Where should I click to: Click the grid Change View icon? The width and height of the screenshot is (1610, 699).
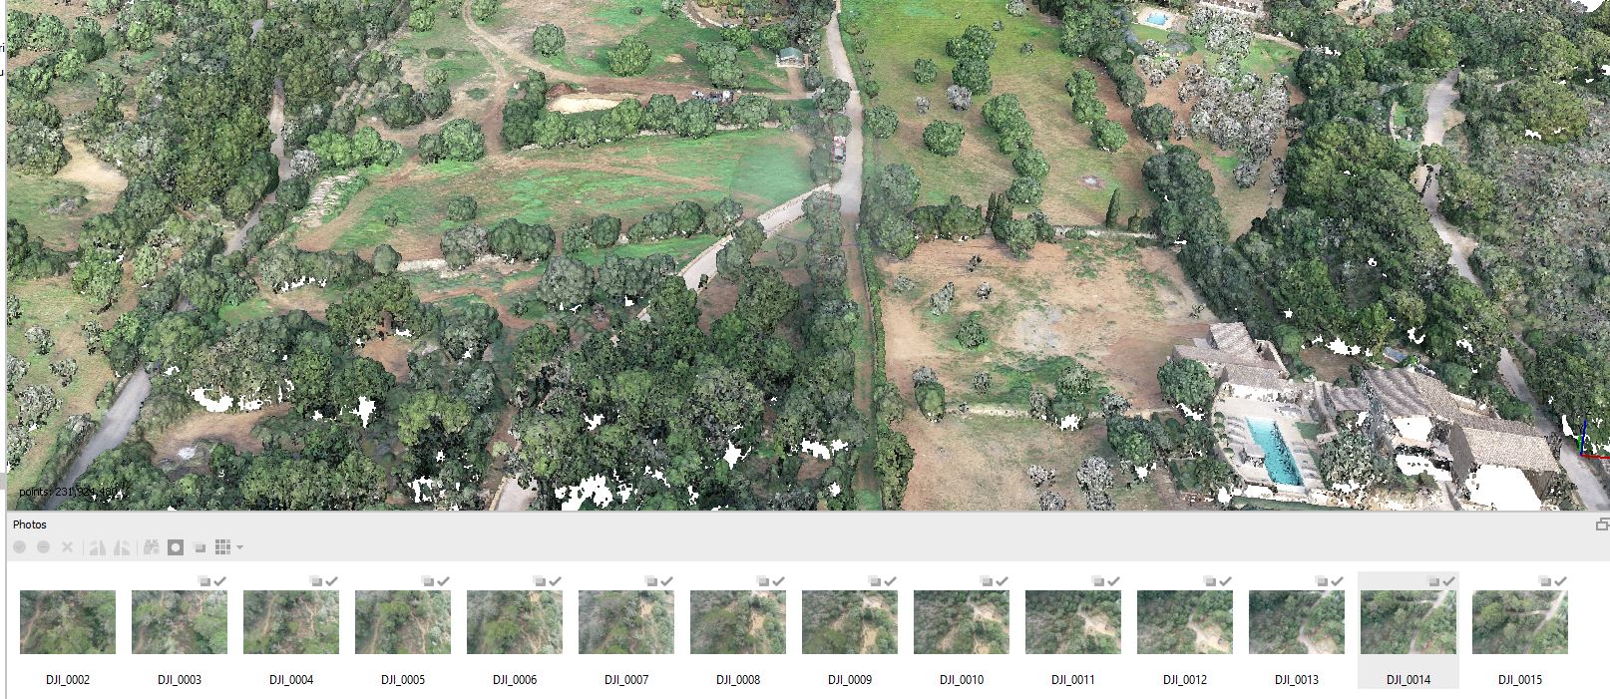pos(223,547)
